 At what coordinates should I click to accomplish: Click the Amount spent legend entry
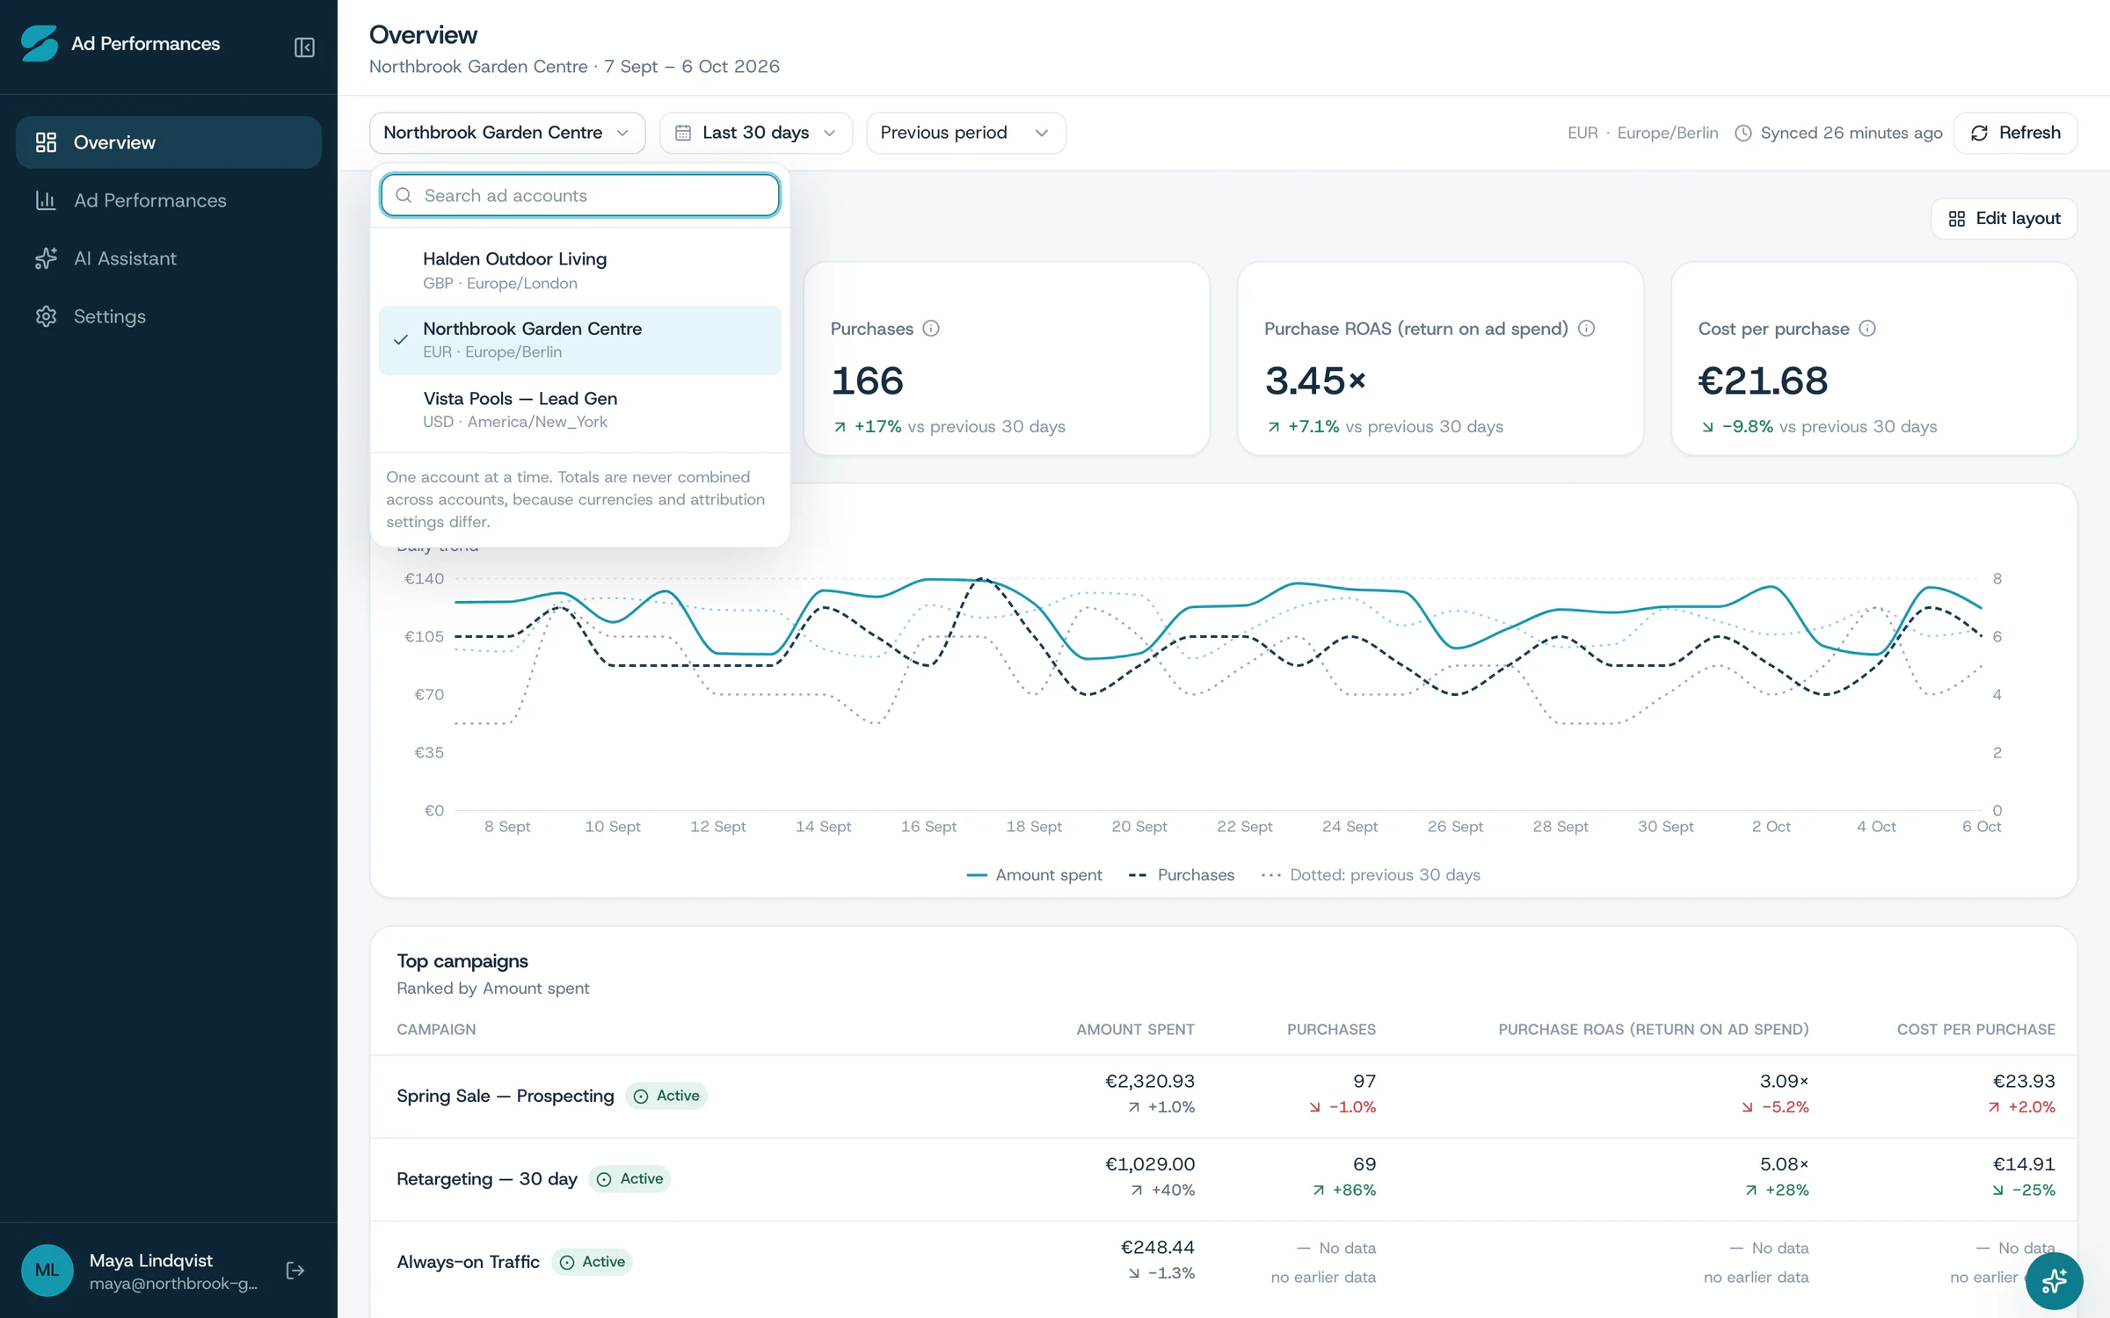click(x=1034, y=875)
